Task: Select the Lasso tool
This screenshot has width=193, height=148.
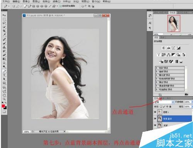Action: pyautogui.click(x=4, y=23)
